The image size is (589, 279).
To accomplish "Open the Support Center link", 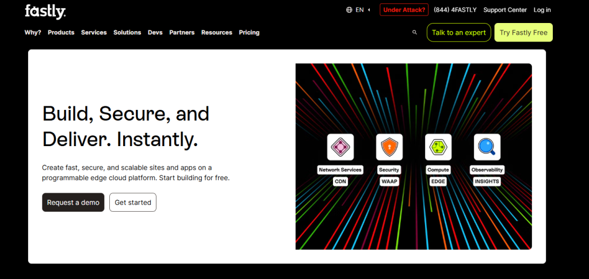I will point(505,10).
